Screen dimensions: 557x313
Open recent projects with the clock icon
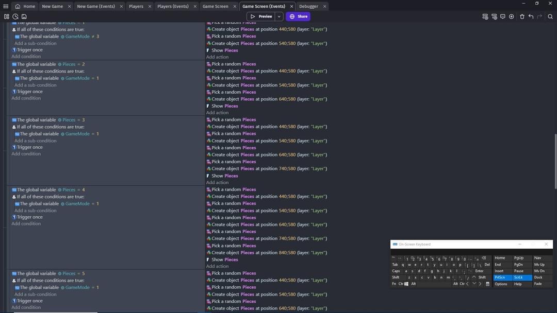[x=15, y=16]
